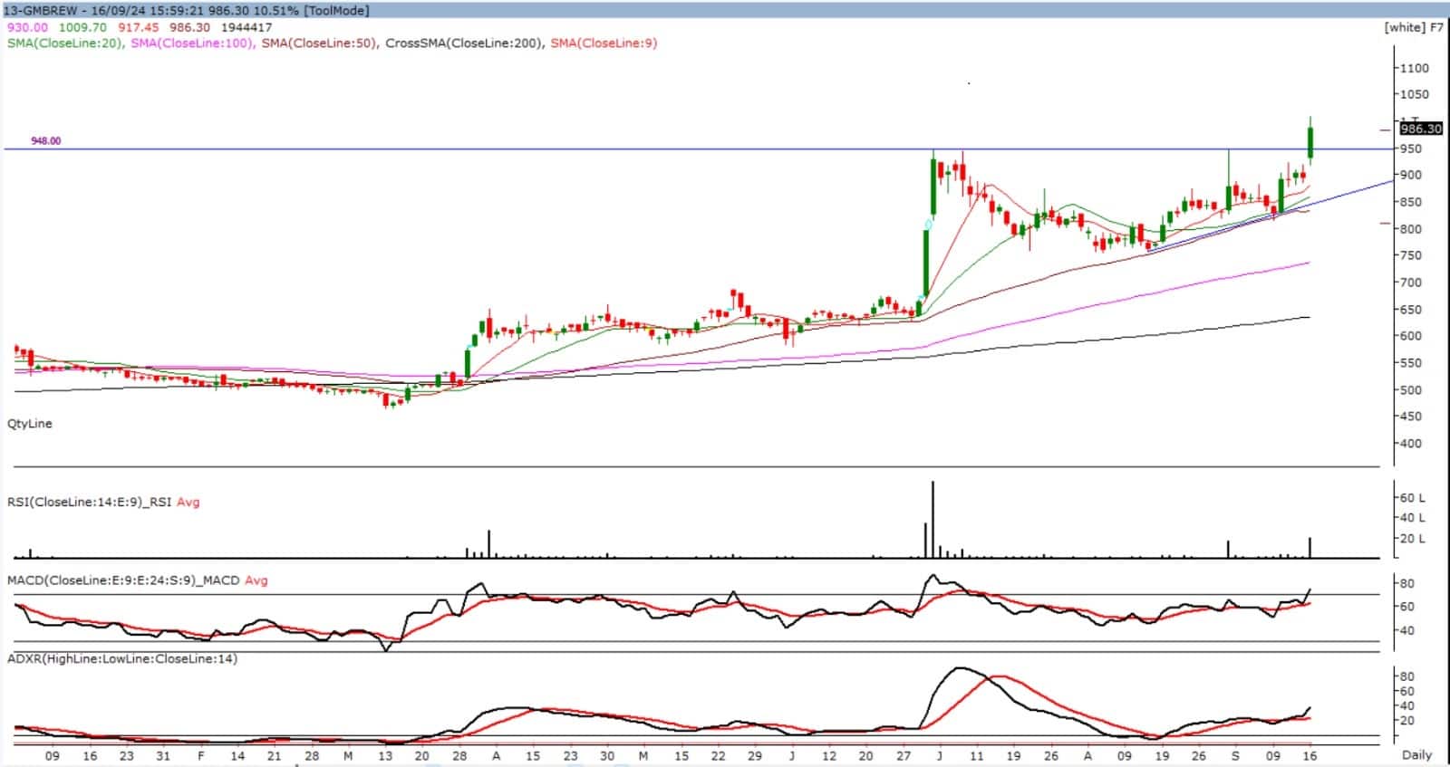Click the latest green breakout candle
Viewport: 1450px width, 767px height.
click(1310, 142)
